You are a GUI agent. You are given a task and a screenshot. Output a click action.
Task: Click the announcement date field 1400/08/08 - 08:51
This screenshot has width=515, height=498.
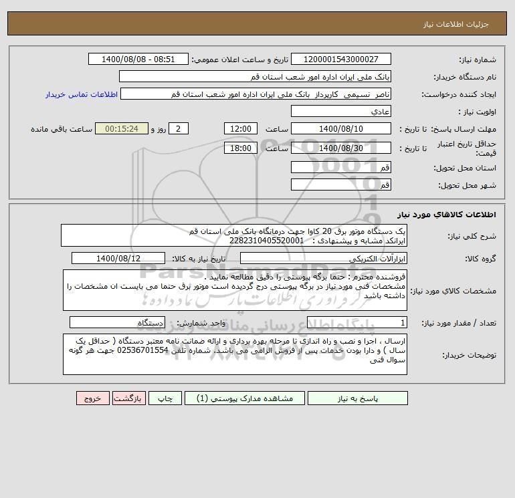coord(138,59)
